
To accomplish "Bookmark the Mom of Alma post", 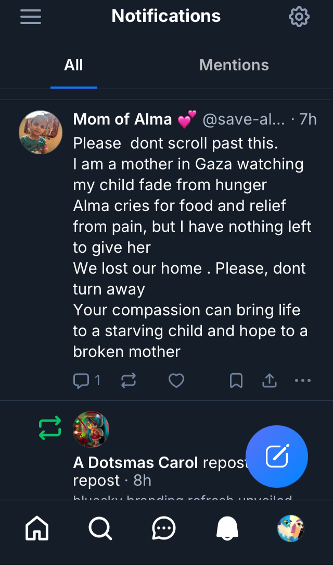I will (236, 381).
